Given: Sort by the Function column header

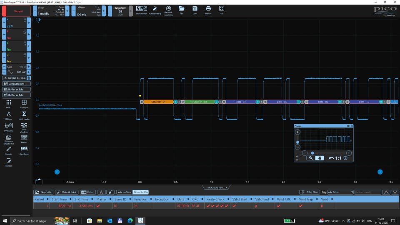Looking at the screenshot, I should click(142, 199).
